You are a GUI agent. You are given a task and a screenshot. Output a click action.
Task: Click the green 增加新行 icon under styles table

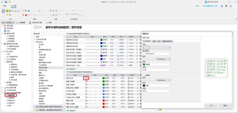point(68,69)
